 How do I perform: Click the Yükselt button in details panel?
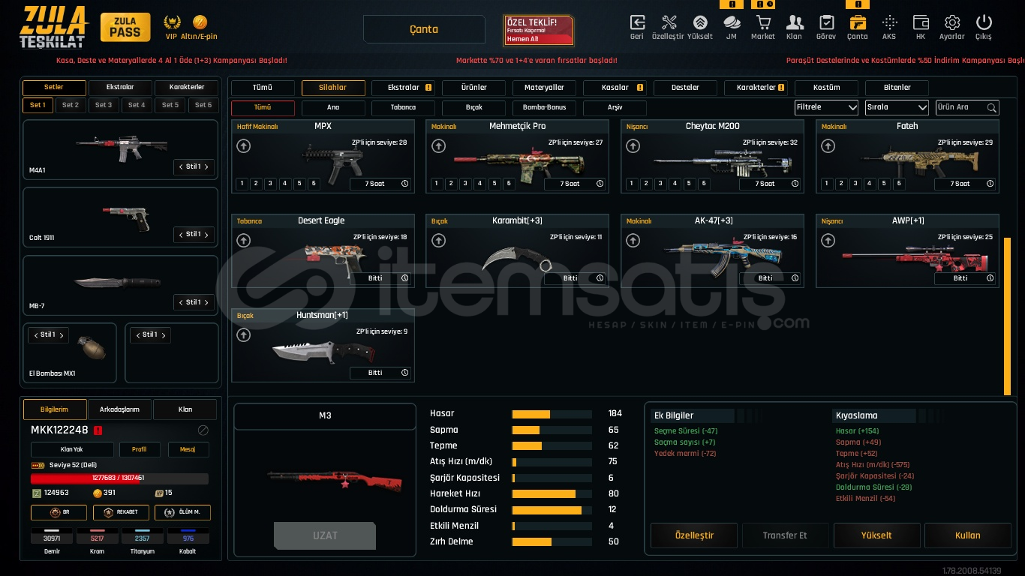[876, 535]
